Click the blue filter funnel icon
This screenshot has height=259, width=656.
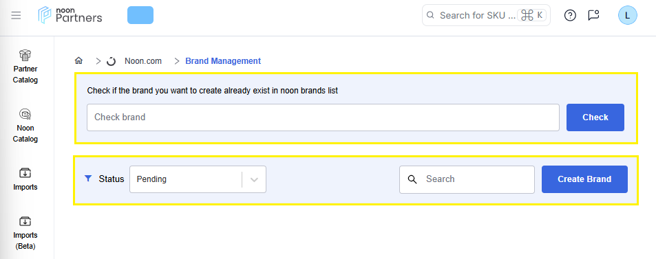point(88,179)
